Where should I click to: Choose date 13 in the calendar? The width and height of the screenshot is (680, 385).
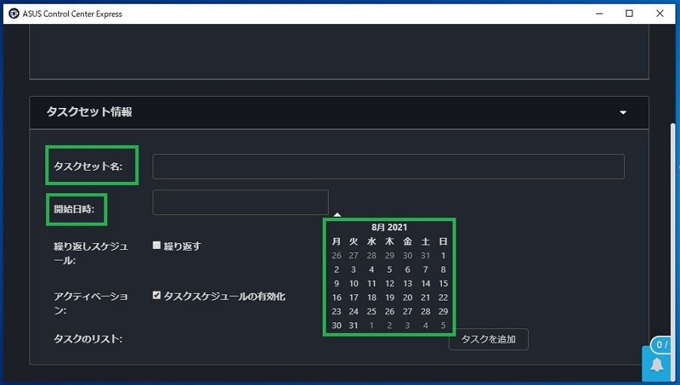pyautogui.click(x=408, y=283)
